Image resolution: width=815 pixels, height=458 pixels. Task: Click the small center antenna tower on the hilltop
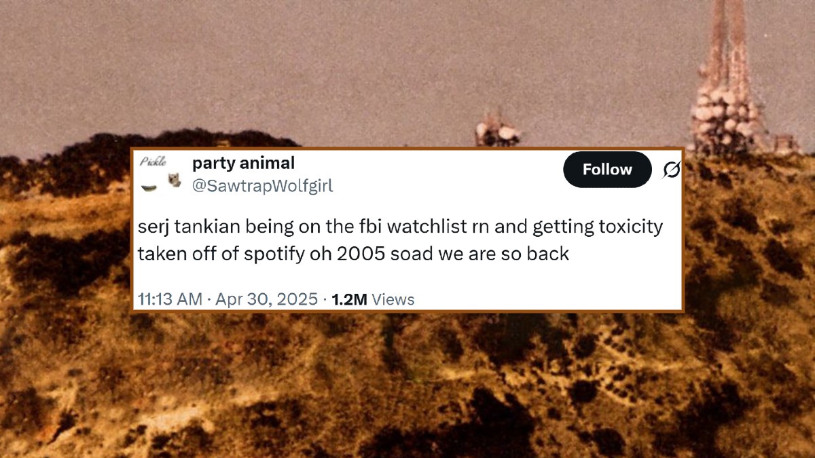coord(498,129)
